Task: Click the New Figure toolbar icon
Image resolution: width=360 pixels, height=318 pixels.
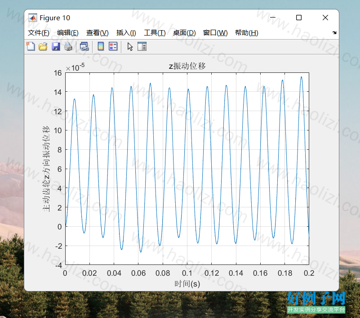Action: [31, 46]
